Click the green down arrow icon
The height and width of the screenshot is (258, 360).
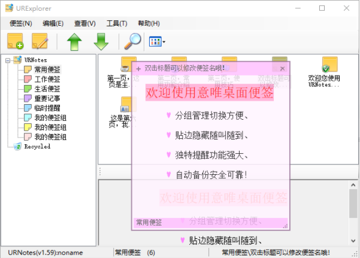pos(101,41)
